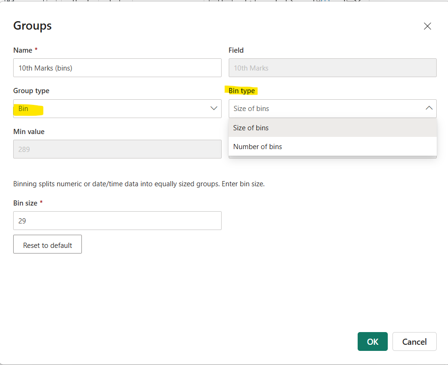Collapse the Bin type list via its chevron
448x365 pixels.
(429, 108)
